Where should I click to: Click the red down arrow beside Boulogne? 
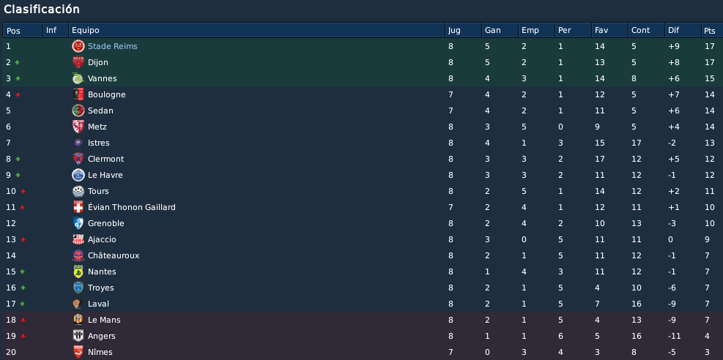(18, 95)
